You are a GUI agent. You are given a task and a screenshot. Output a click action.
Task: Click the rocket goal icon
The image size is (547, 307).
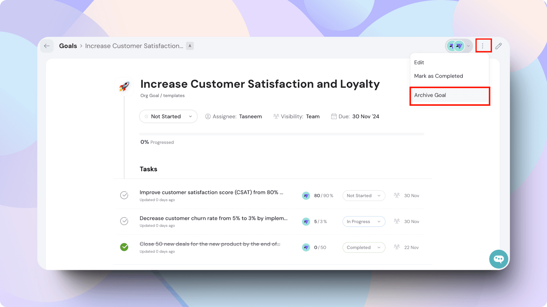[x=124, y=86]
